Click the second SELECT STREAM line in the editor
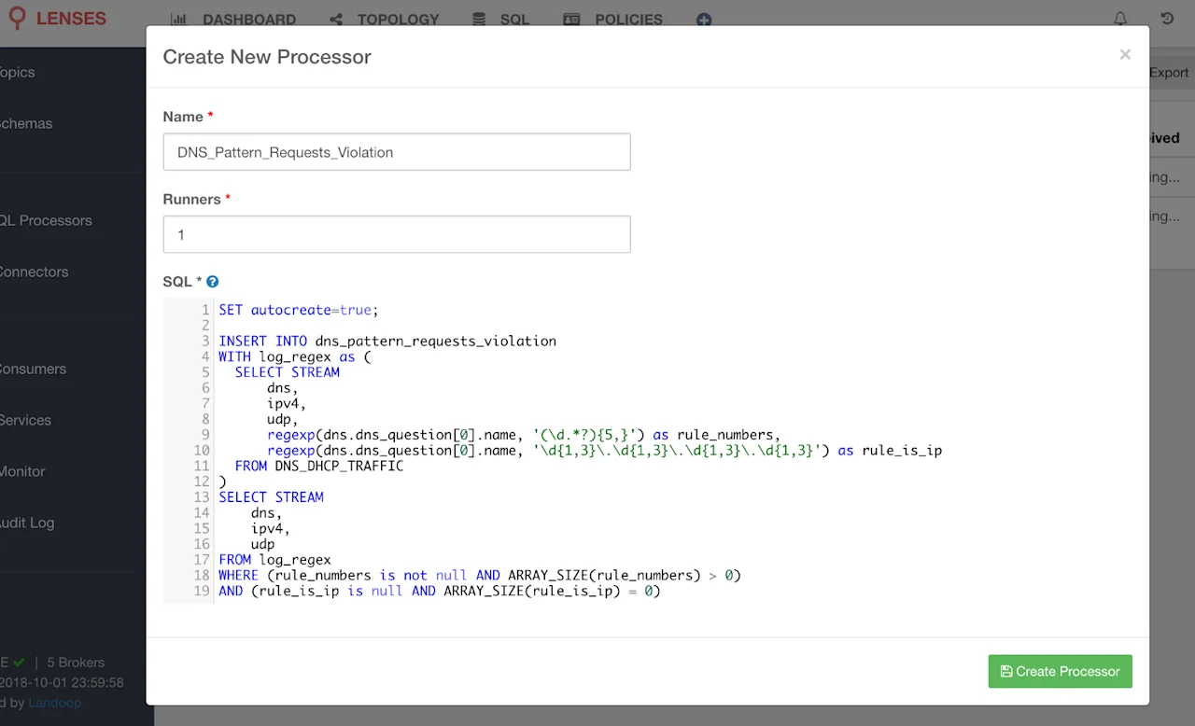The image size is (1195, 726). coord(271,496)
